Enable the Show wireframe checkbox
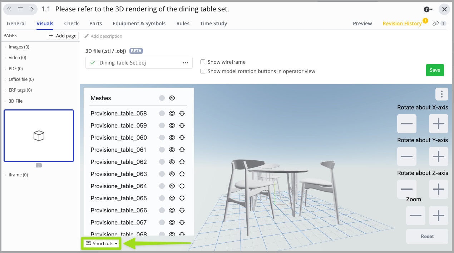Viewport: 454px width, 253px height. (x=203, y=62)
